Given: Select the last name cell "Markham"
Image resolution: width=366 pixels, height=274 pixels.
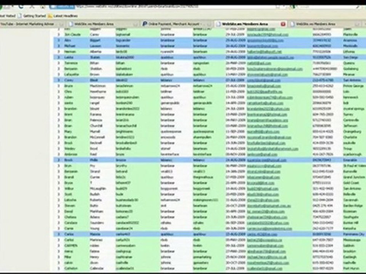Looking at the screenshot, I should tap(96, 212).
